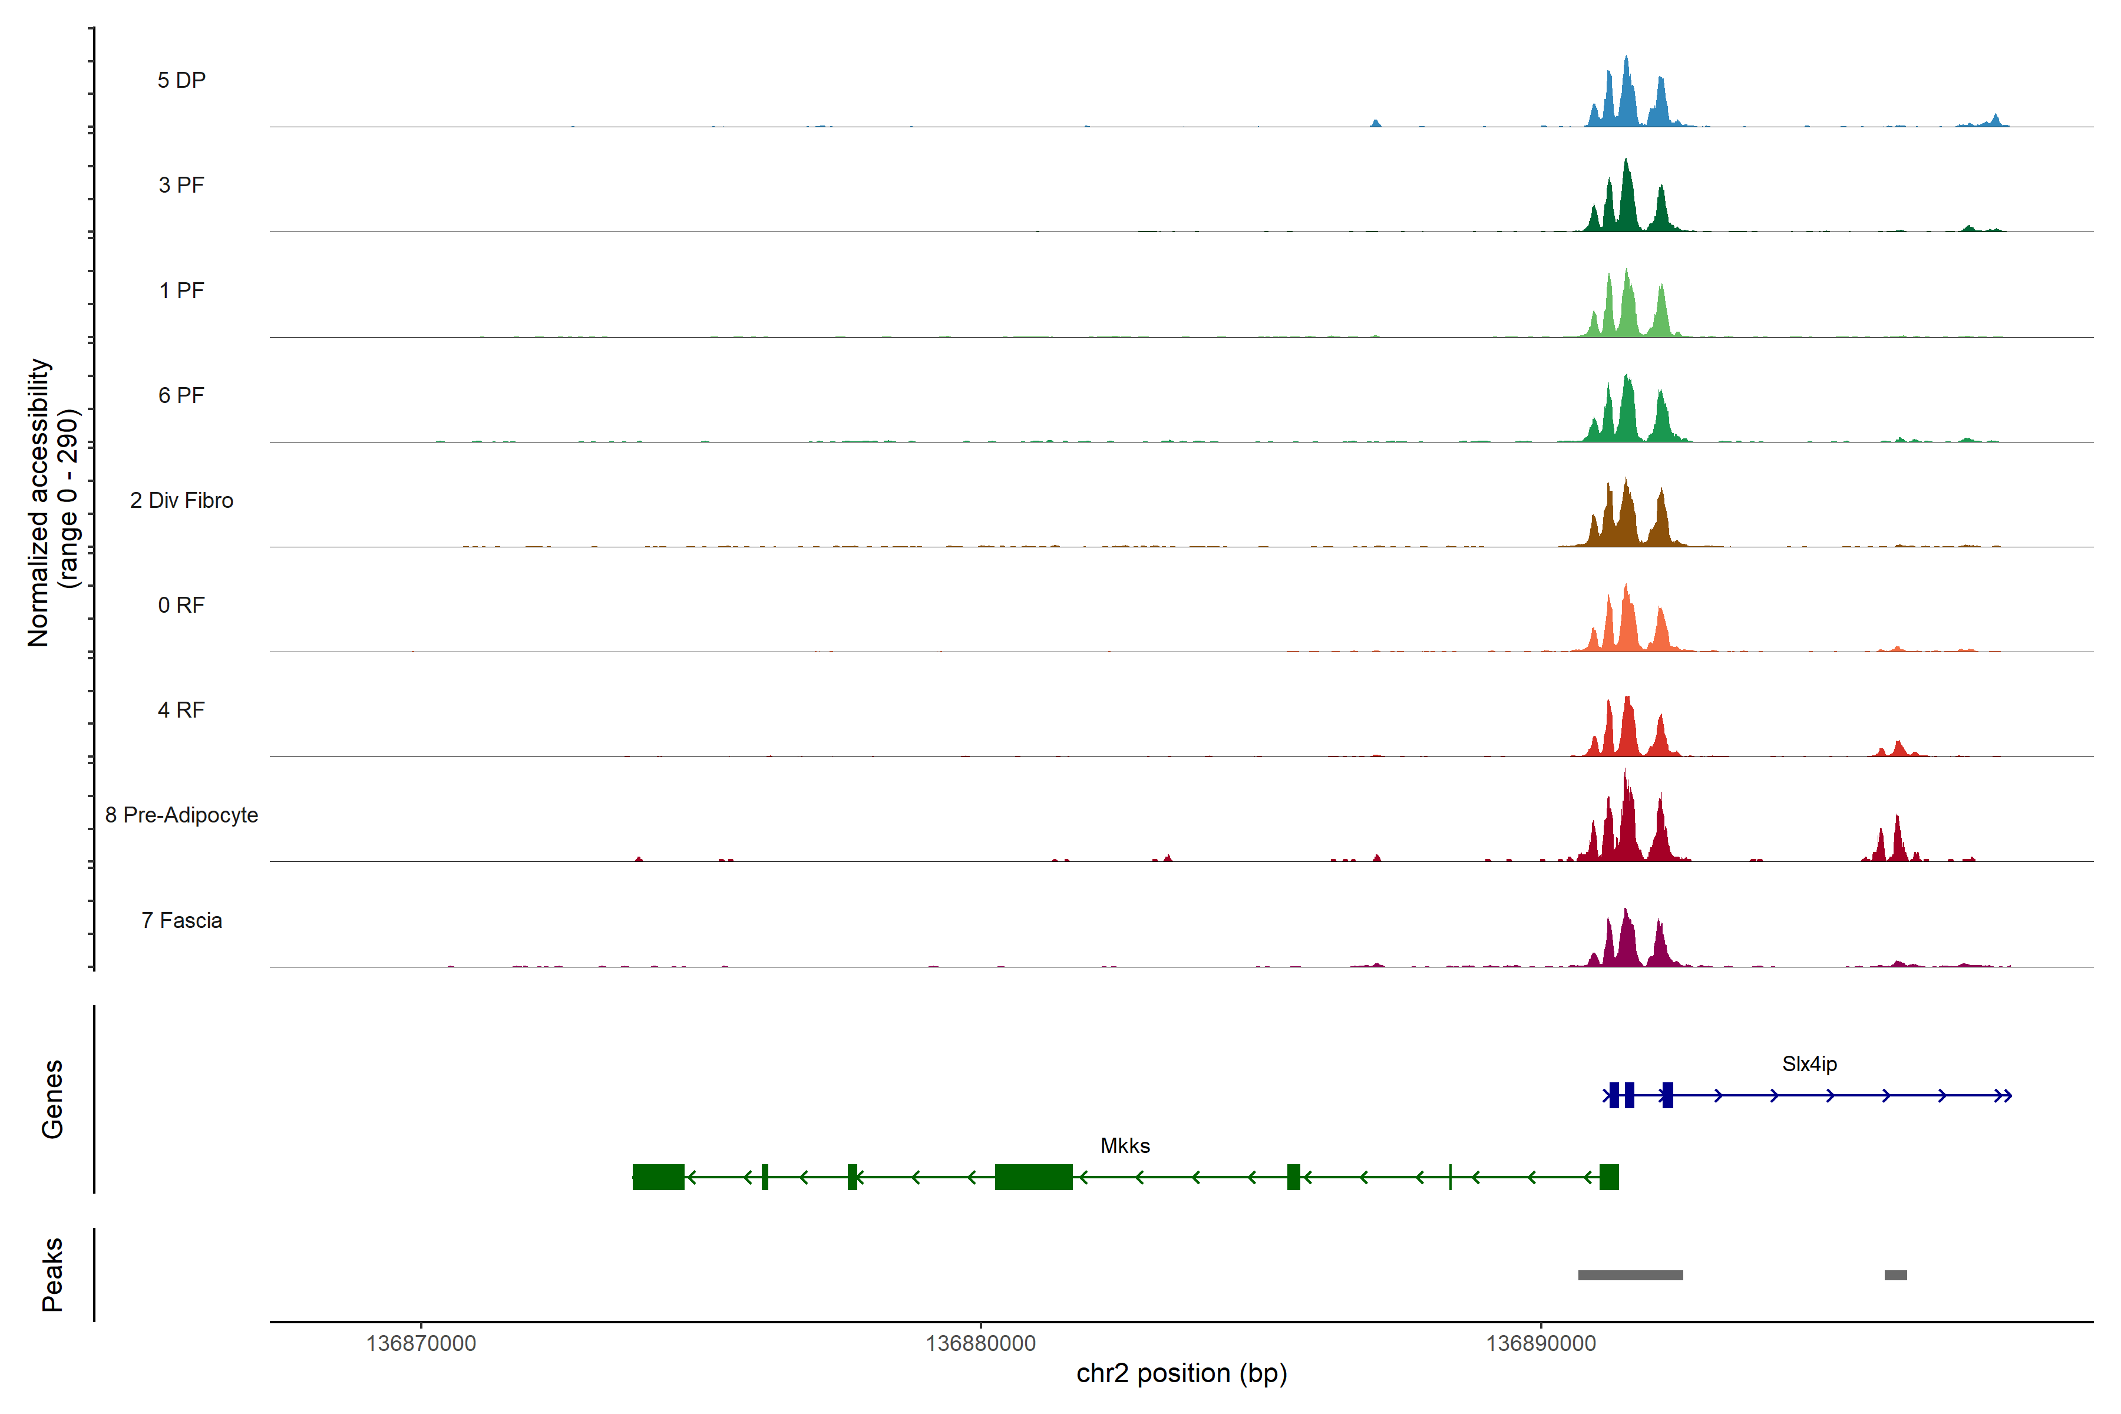Viewport: 2121px width, 1414px height.
Task: Click the Mkks gene name
Action: [x=1125, y=1146]
